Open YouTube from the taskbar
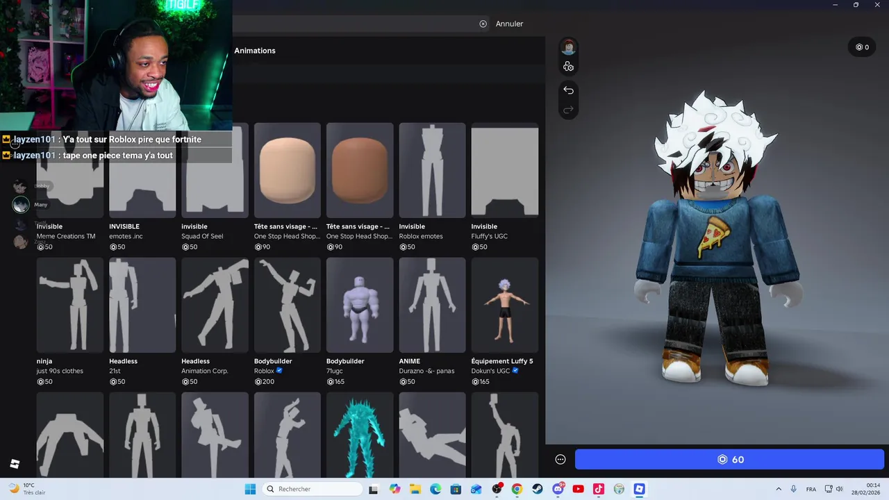The height and width of the screenshot is (500, 889). pos(579,489)
